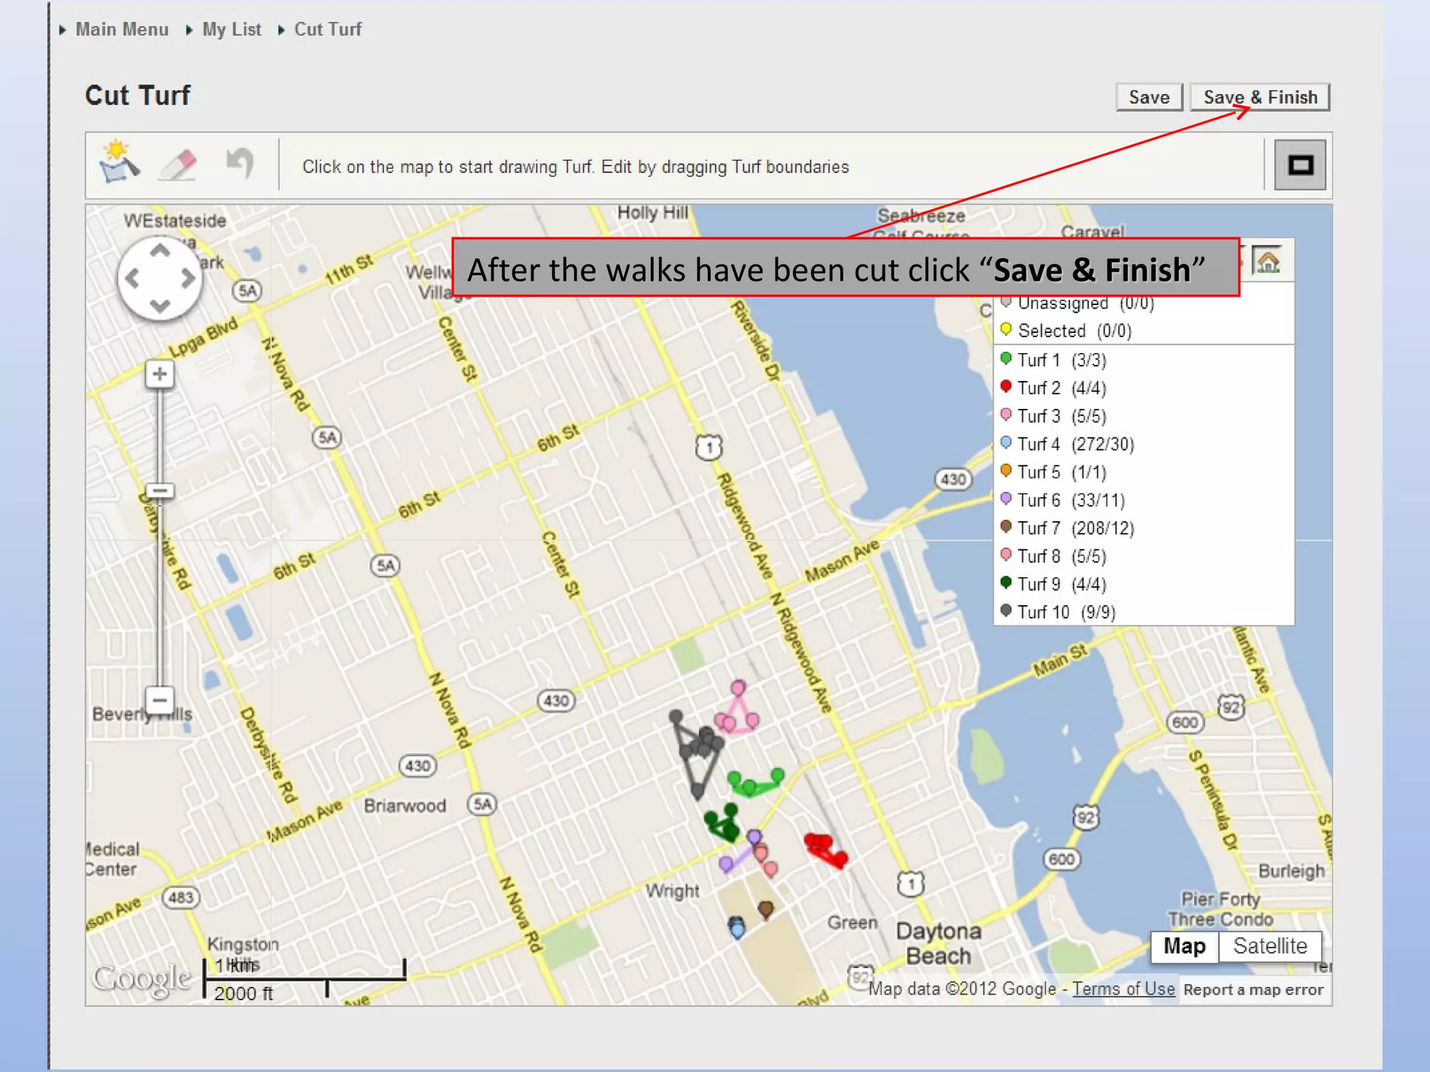Pan the map up with the arrow control
The width and height of the screenshot is (1430, 1072).
click(160, 251)
